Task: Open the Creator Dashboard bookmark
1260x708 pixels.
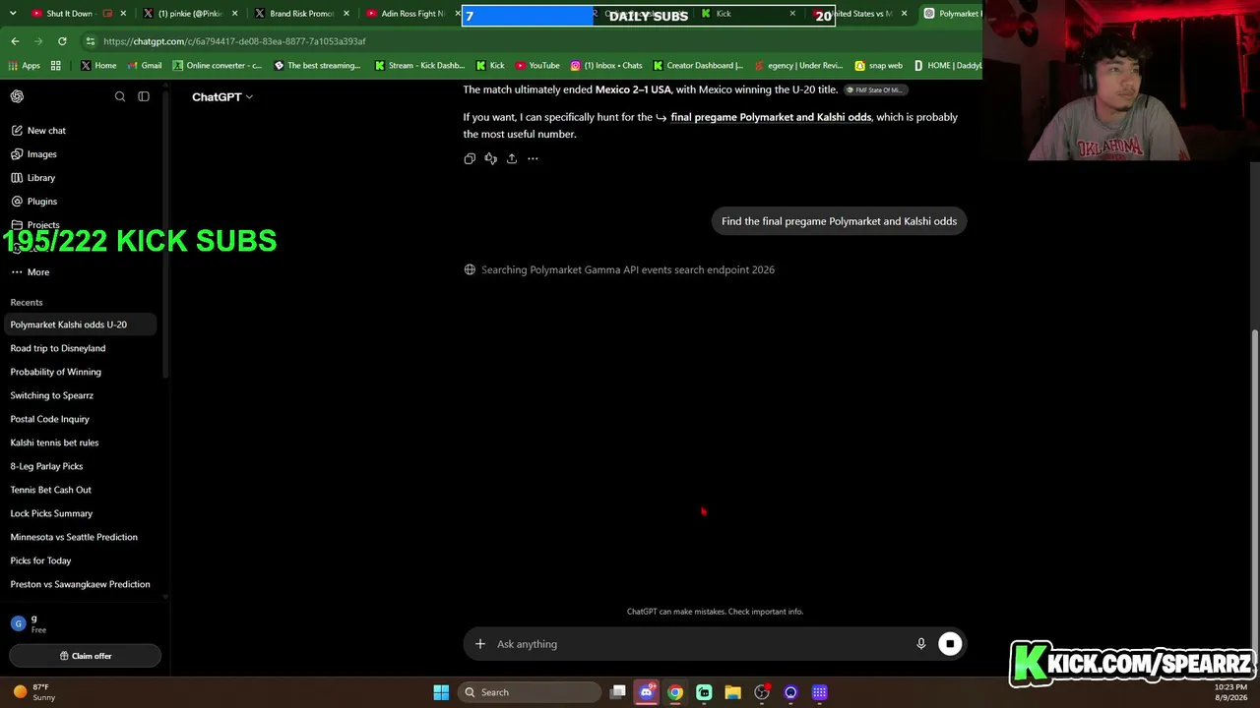Action: pyautogui.click(x=698, y=66)
